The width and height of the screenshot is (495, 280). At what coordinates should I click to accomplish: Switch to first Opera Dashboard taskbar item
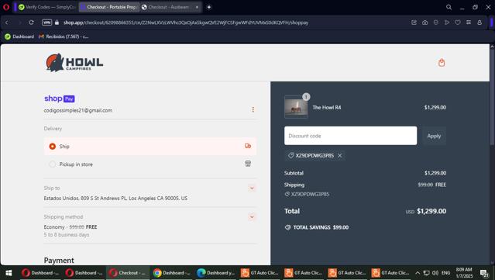click(40, 273)
